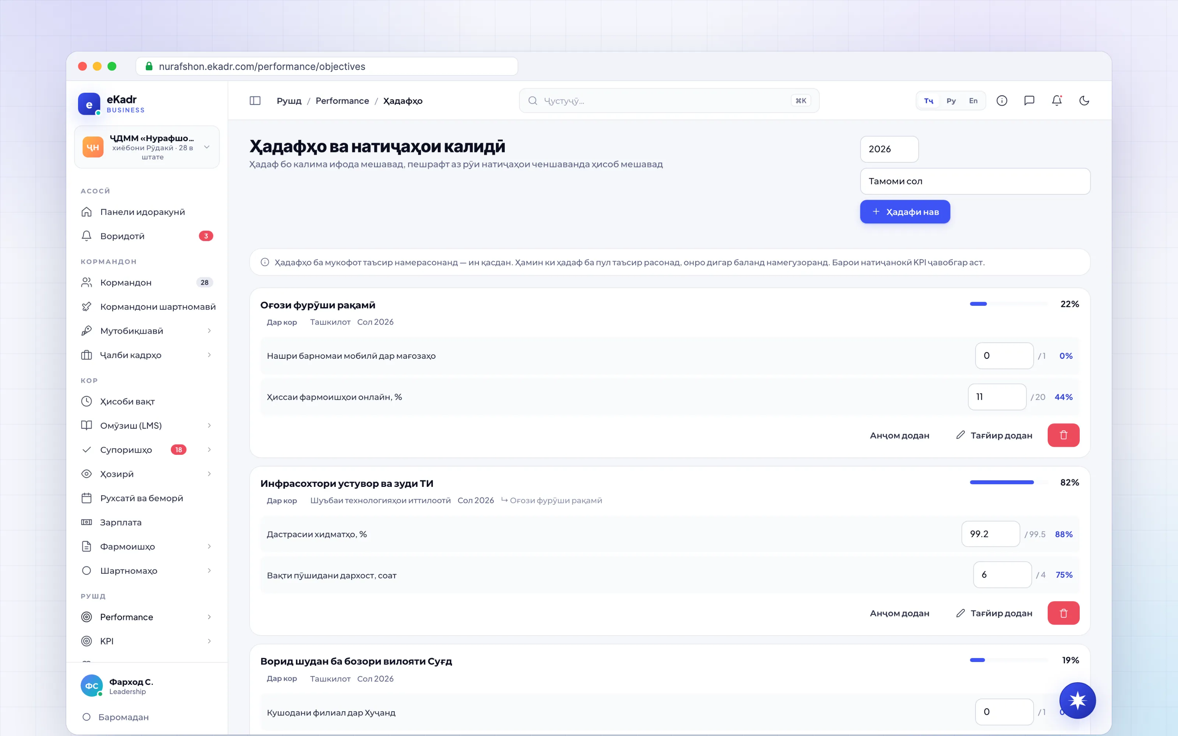This screenshot has height=736, width=1178.
Task: Open the notifications bell in header
Action: [1057, 101]
